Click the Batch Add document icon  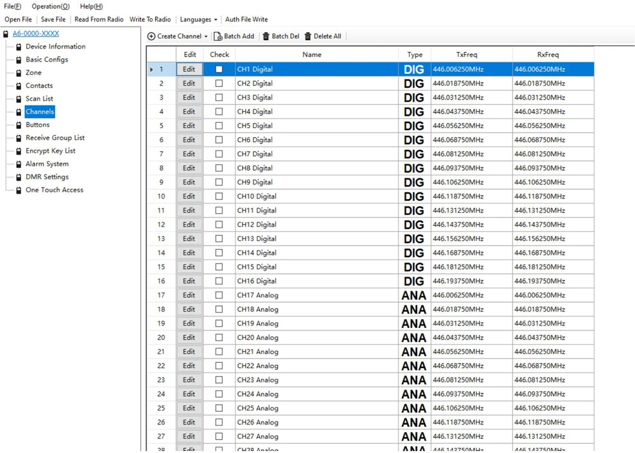218,36
